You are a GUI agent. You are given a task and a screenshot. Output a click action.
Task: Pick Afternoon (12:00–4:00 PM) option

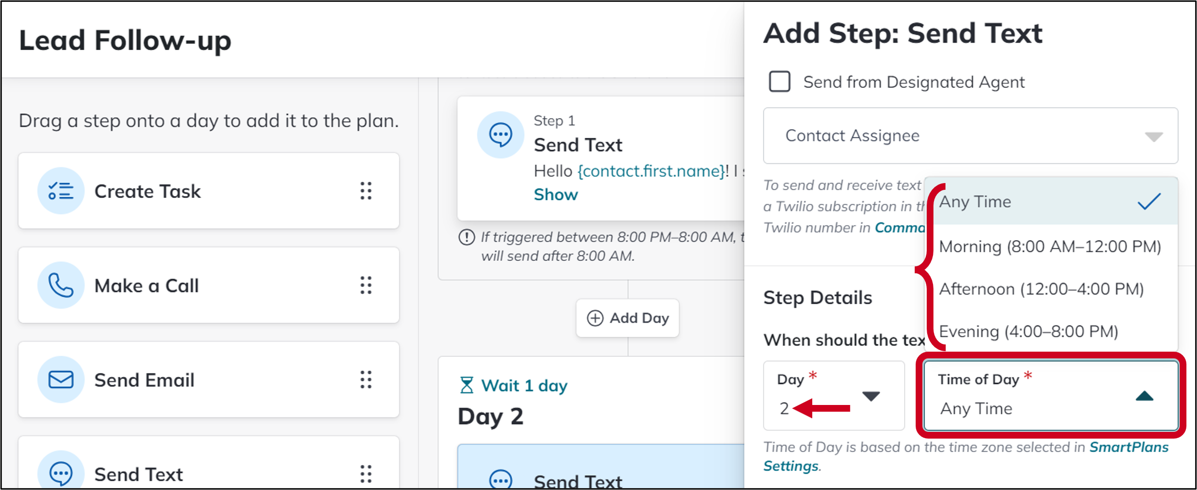(1051, 289)
